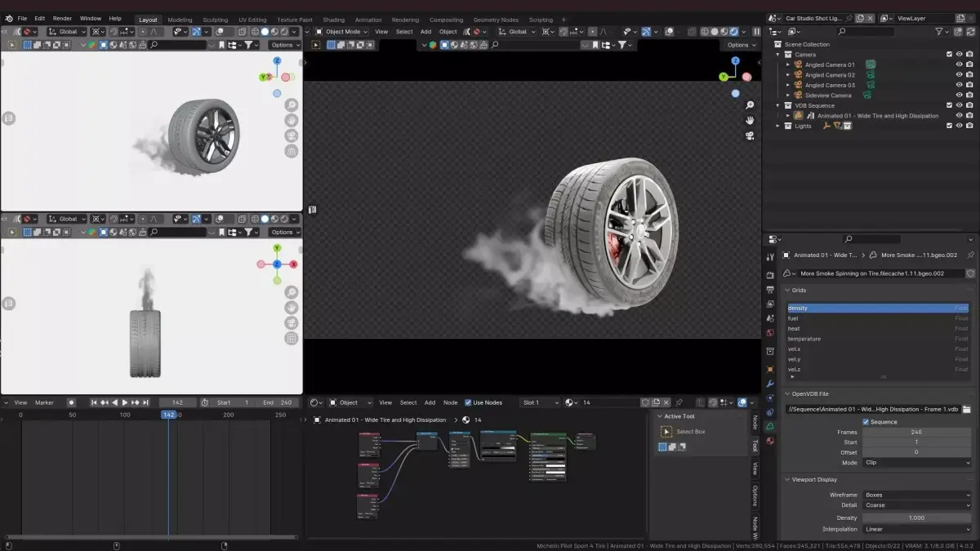Click the current frame field showing 142
Viewport: 980px width, 551px height.
pyautogui.click(x=178, y=402)
